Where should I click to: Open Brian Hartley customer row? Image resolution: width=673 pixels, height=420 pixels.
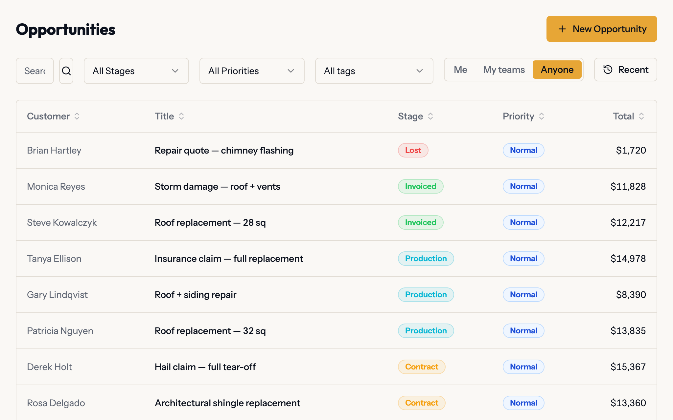[336, 150]
